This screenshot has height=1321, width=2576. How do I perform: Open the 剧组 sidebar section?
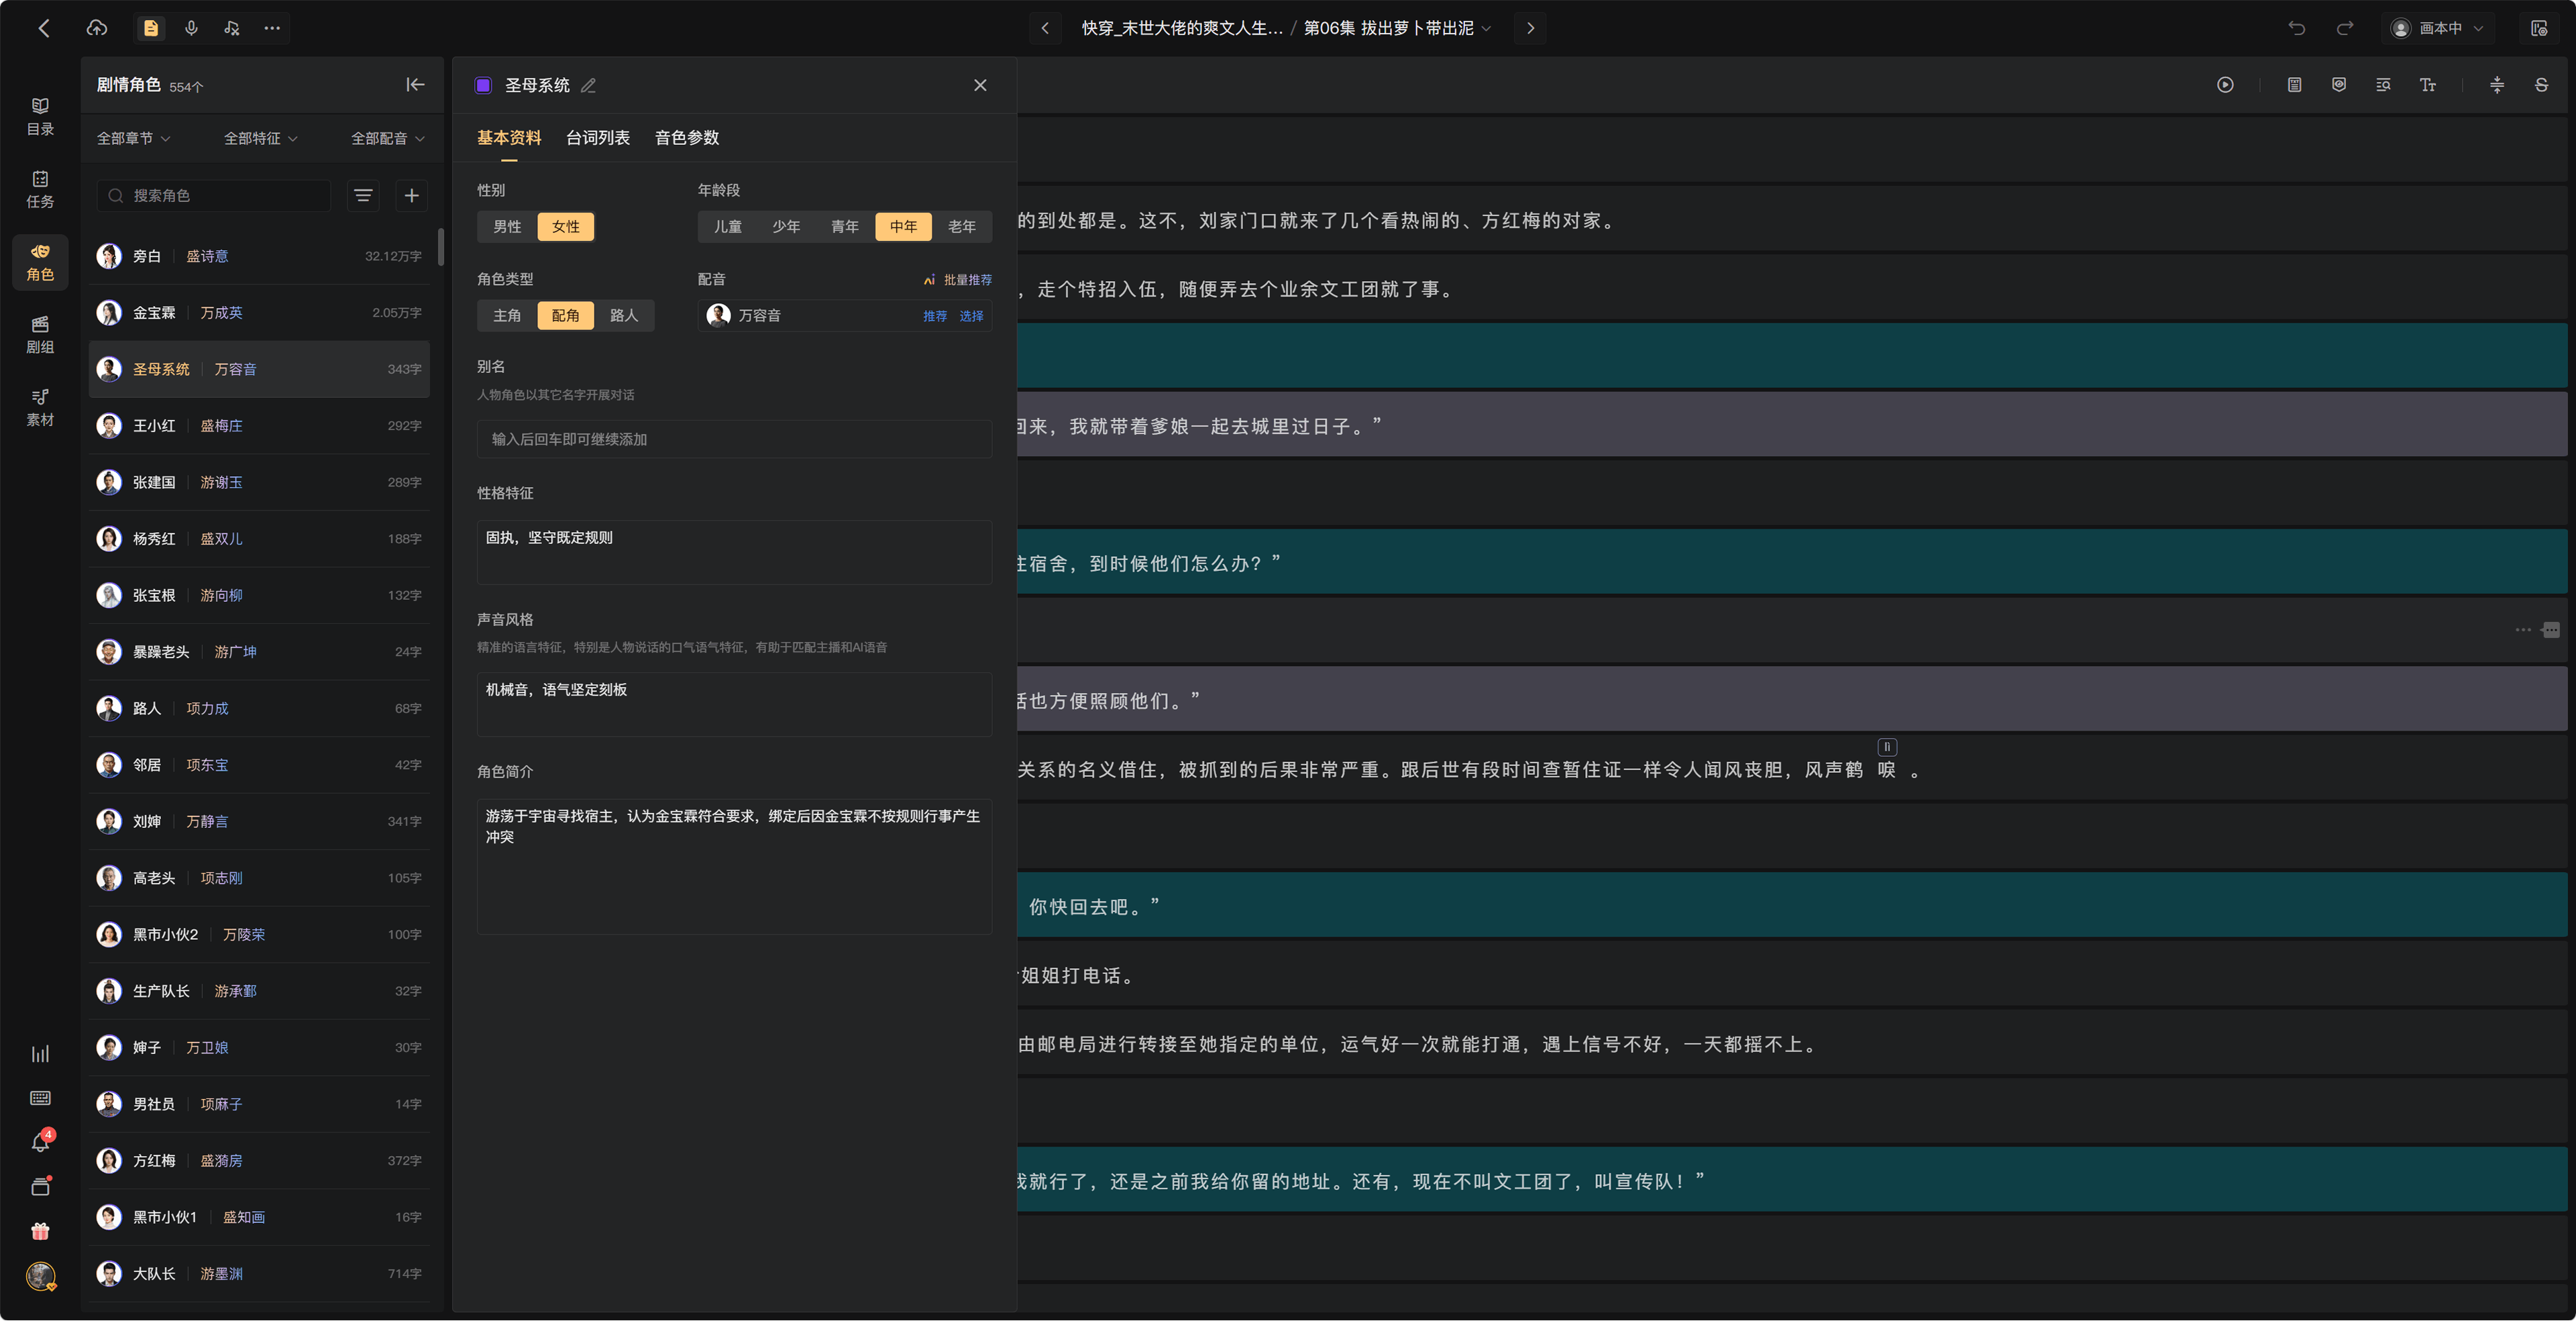[x=40, y=334]
